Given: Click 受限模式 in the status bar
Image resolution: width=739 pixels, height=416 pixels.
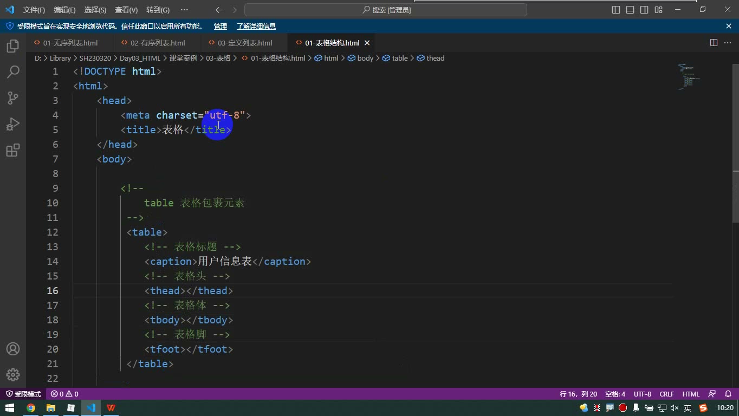Looking at the screenshot, I should pos(23,394).
